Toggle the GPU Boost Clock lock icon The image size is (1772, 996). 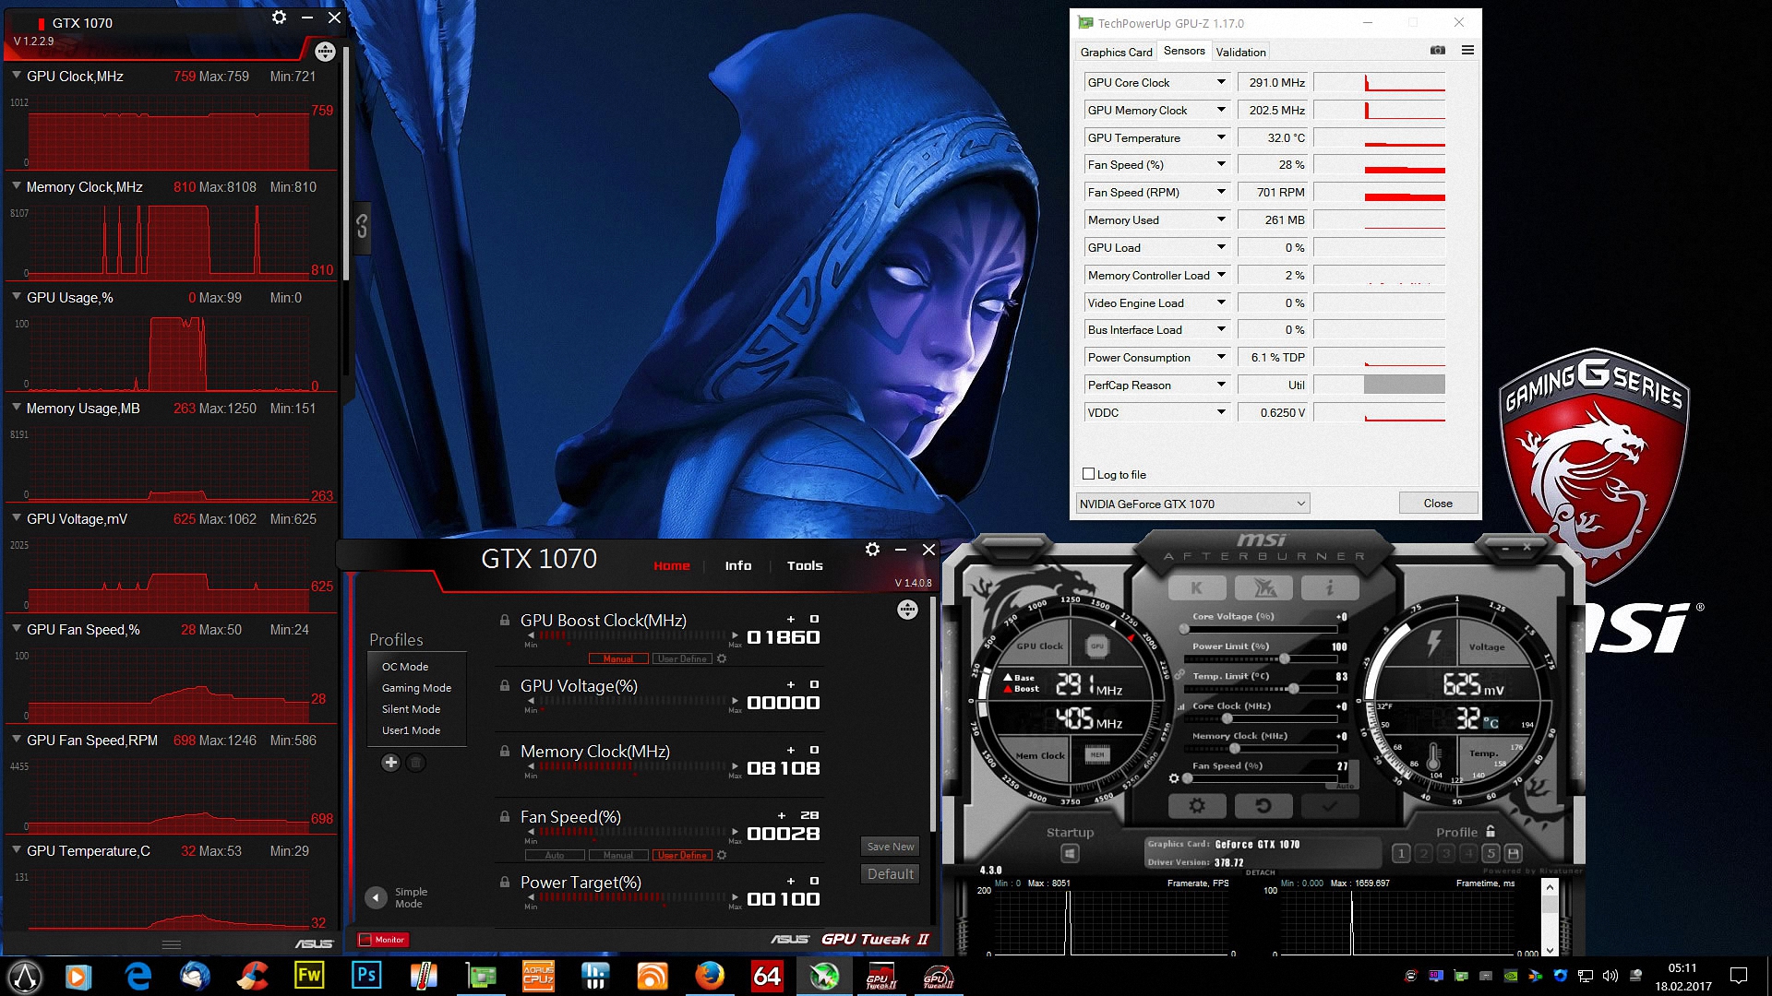tap(505, 621)
